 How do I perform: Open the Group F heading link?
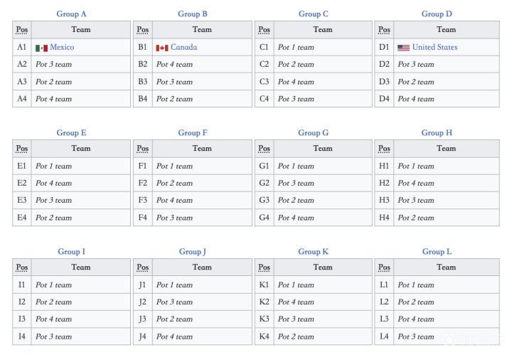pyautogui.click(x=193, y=132)
